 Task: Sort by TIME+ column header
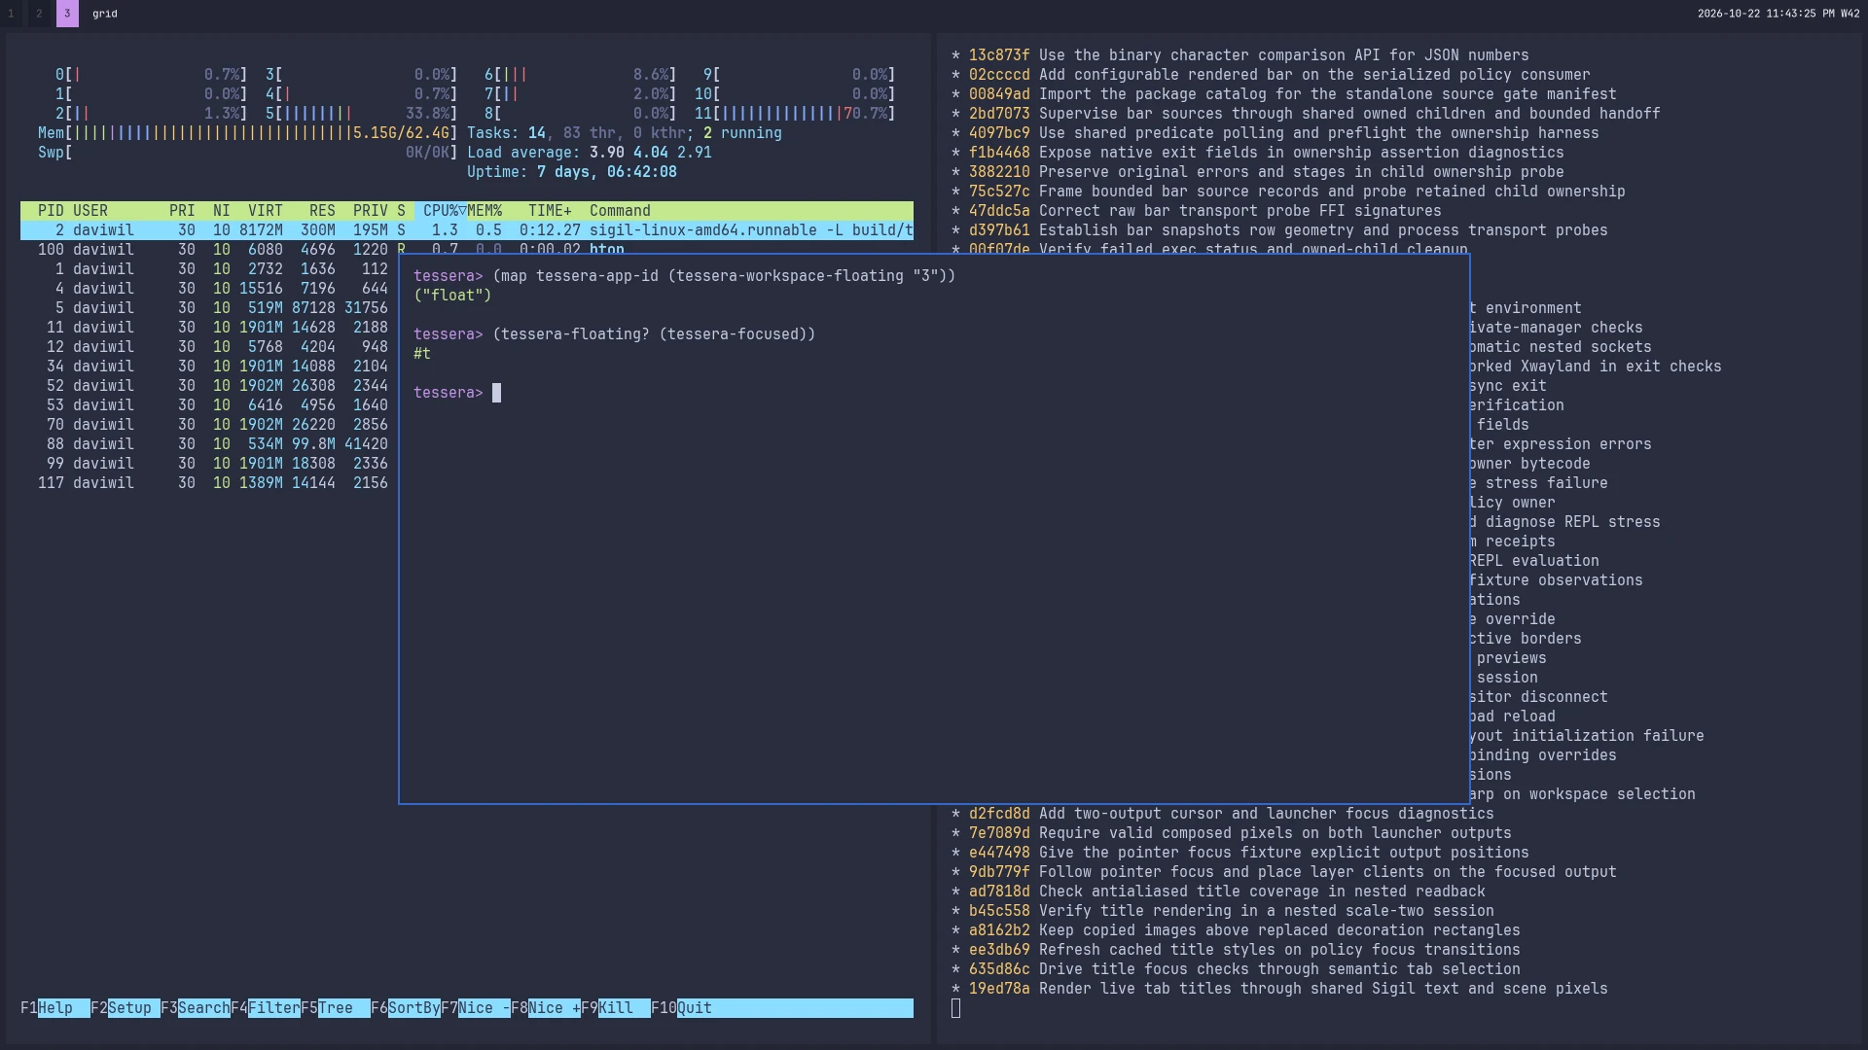point(550,211)
